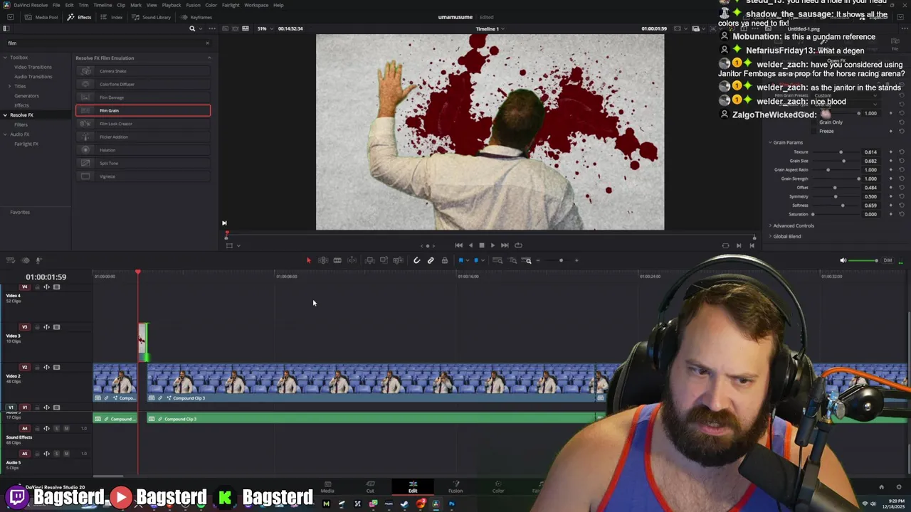Image resolution: width=911 pixels, height=512 pixels.
Task: Expand the Global Blend section
Action: click(770, 236)
